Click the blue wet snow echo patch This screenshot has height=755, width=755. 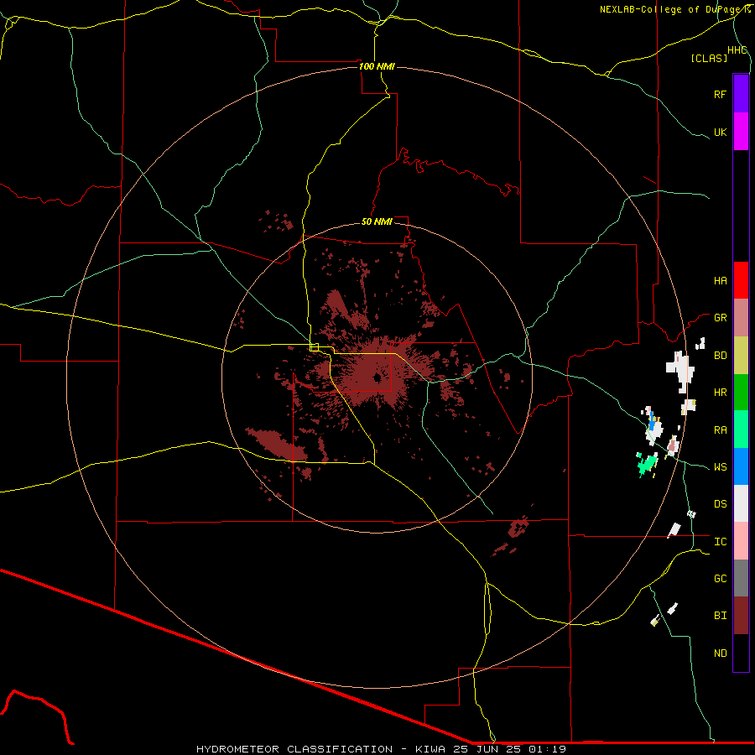coord(652,422)
